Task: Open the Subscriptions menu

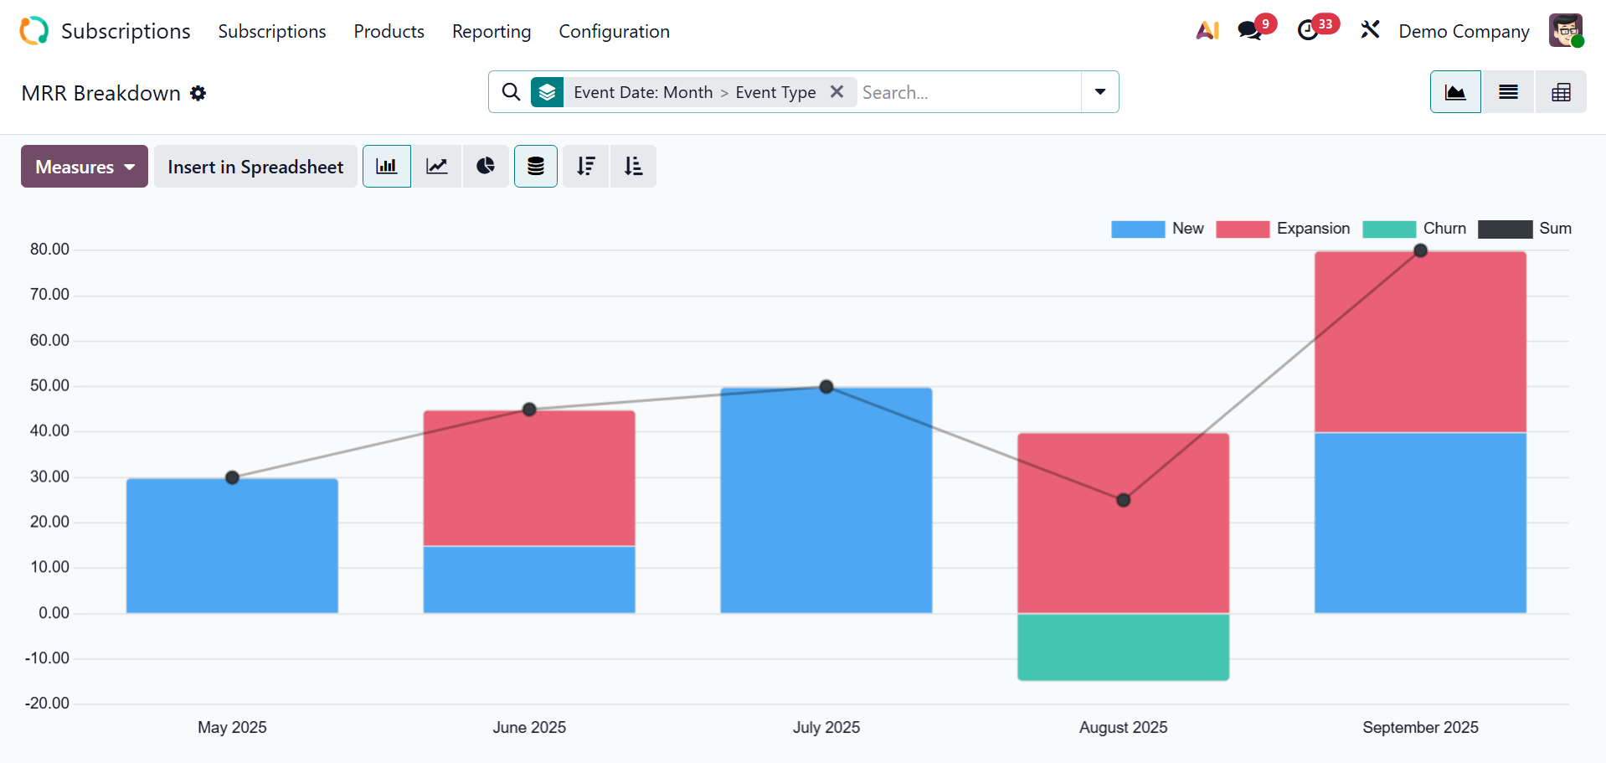Action: [x=272, y=31]
